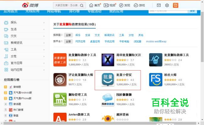204x125 pixels.
Task: Filter results by 新闻资讯 type
Action: (109, 35)
